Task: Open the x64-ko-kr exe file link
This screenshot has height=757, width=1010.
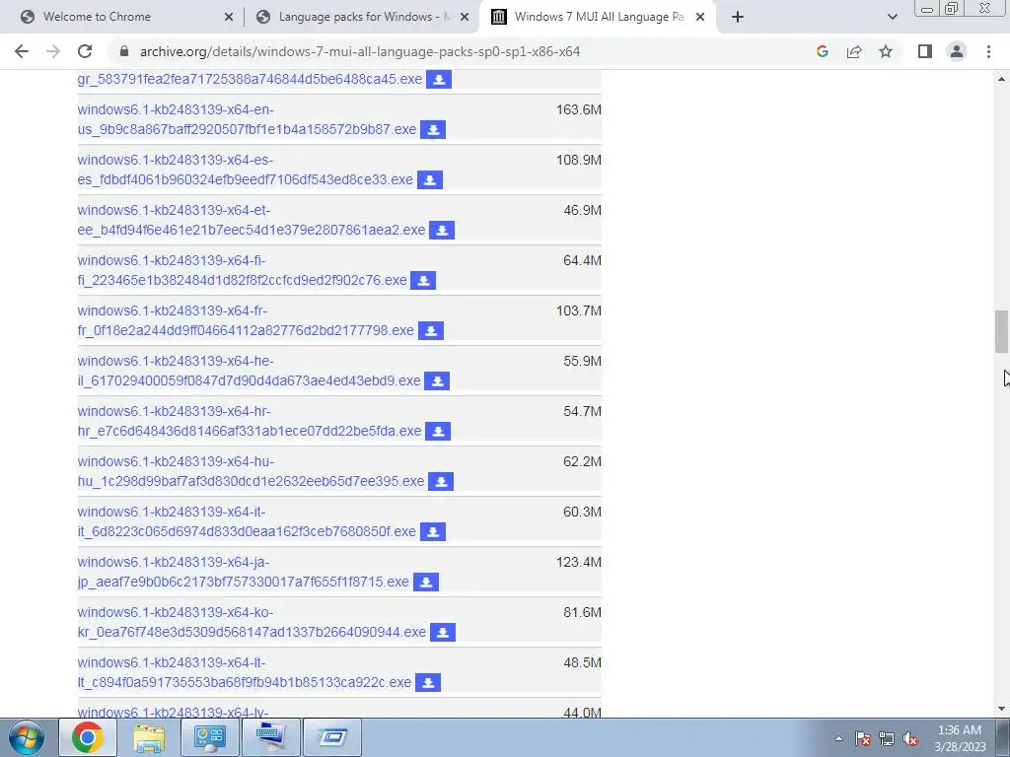Action: [252, 622]
